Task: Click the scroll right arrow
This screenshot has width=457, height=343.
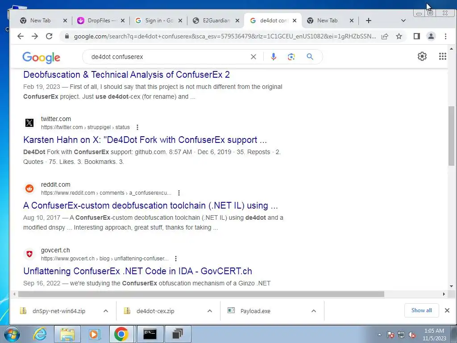Action: [444, 294]
